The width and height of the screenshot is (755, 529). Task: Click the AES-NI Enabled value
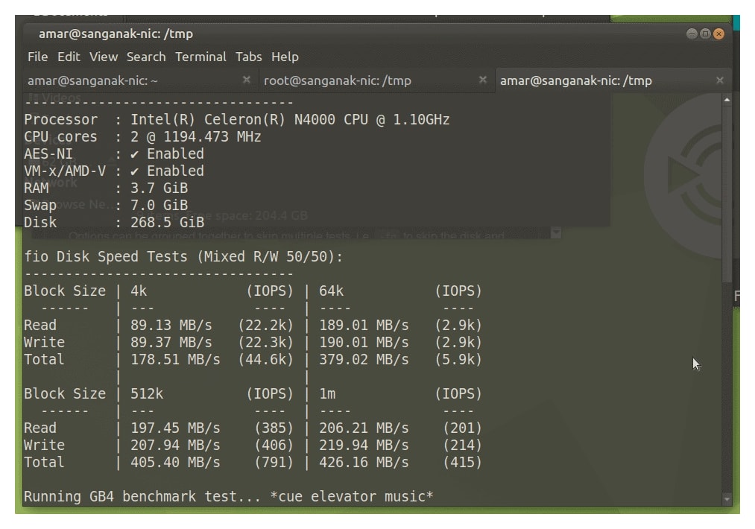[x=167, y=154]
